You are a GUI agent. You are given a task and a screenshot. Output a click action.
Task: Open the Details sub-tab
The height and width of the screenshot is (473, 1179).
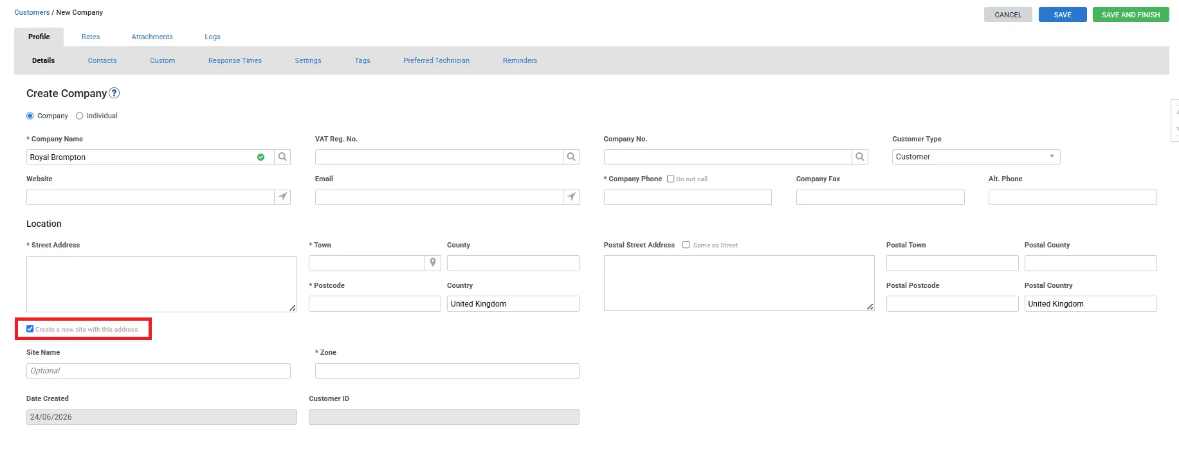tap(43, 60)
